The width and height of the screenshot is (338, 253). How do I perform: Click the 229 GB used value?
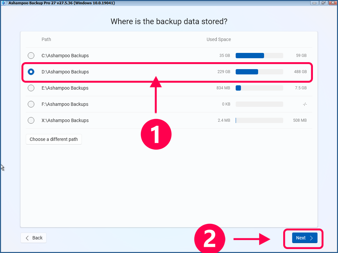click(224, 72)
